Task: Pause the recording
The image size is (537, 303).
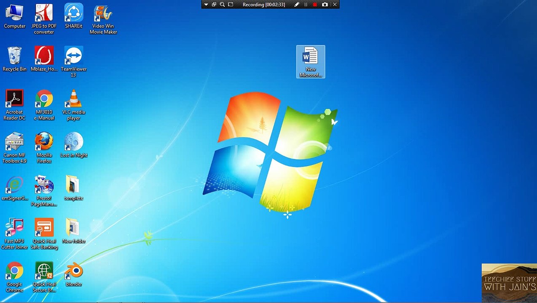Action: point(306,5)
